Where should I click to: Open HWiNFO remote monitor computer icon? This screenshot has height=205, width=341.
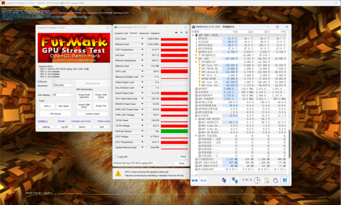[x=224, y=180]
